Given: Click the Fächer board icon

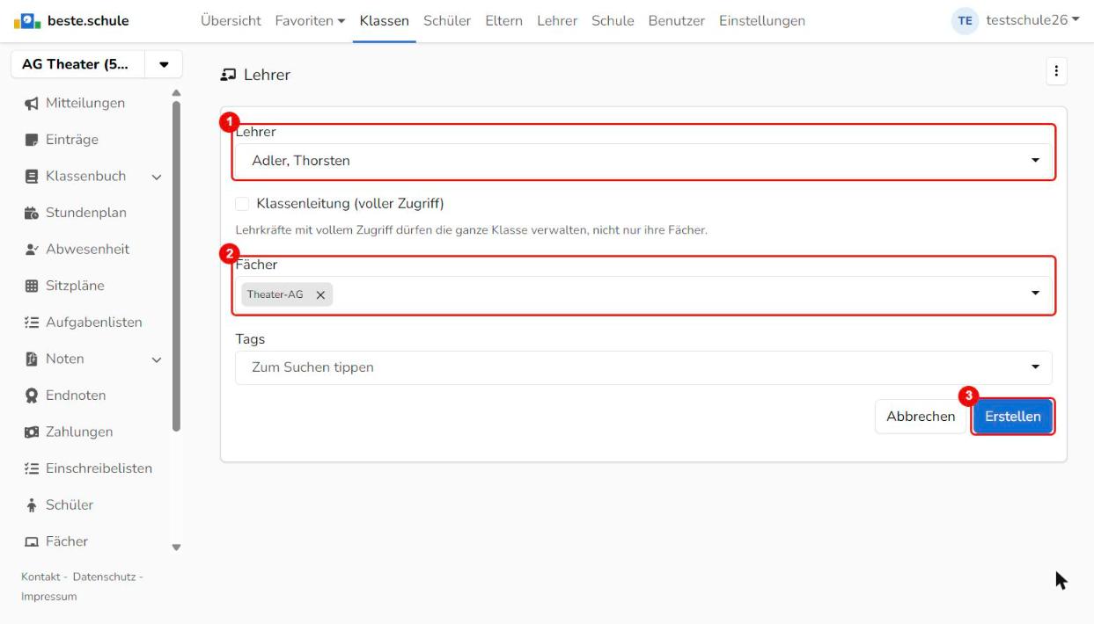Looking at the screenshot, I should (x=32, y=541).
